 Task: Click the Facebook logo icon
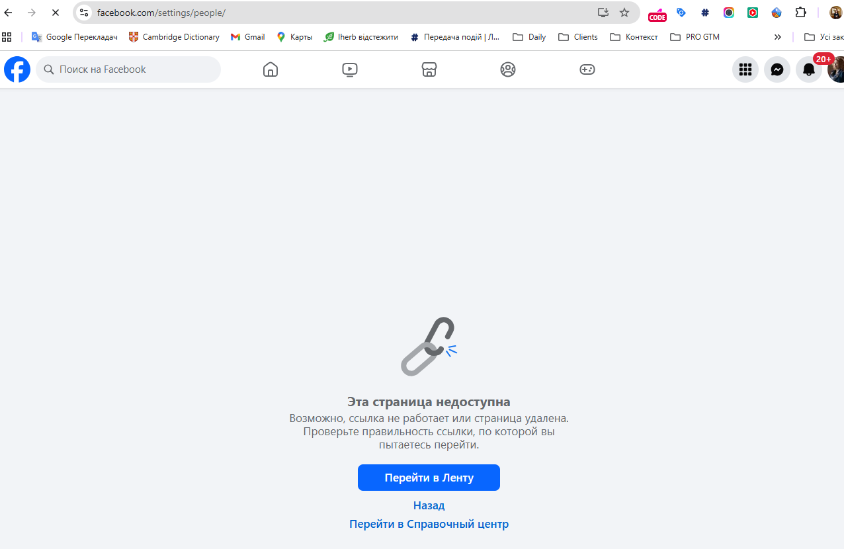(x=17, y=69)
